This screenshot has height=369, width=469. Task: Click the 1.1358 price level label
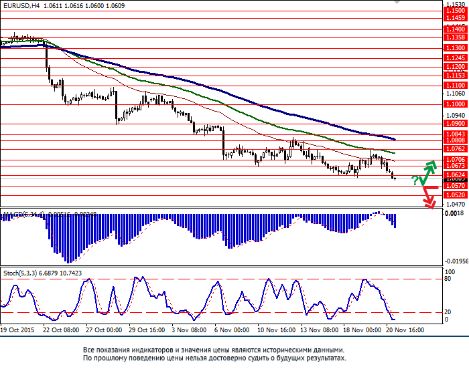point(456,37)
